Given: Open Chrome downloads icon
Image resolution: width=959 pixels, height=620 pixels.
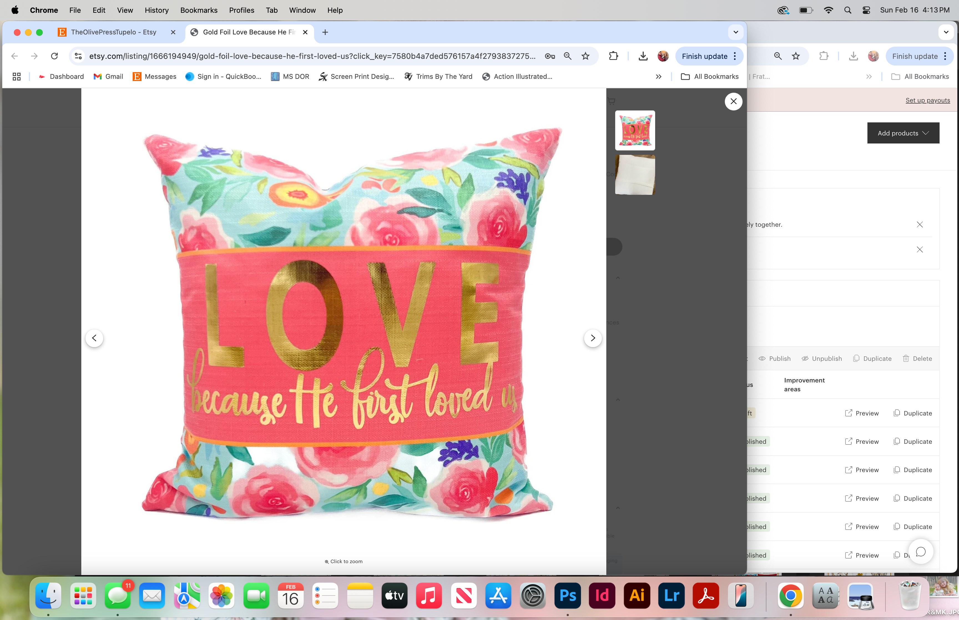Looking at the screenshot, I should click(643, 56).
